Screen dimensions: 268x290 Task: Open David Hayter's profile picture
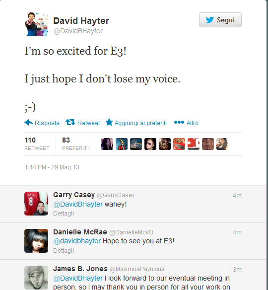coord(36,24)
